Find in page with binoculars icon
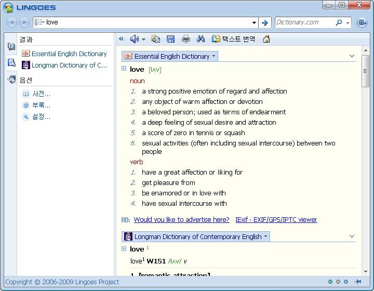This screenshot has height=291, width=374. 201,39
